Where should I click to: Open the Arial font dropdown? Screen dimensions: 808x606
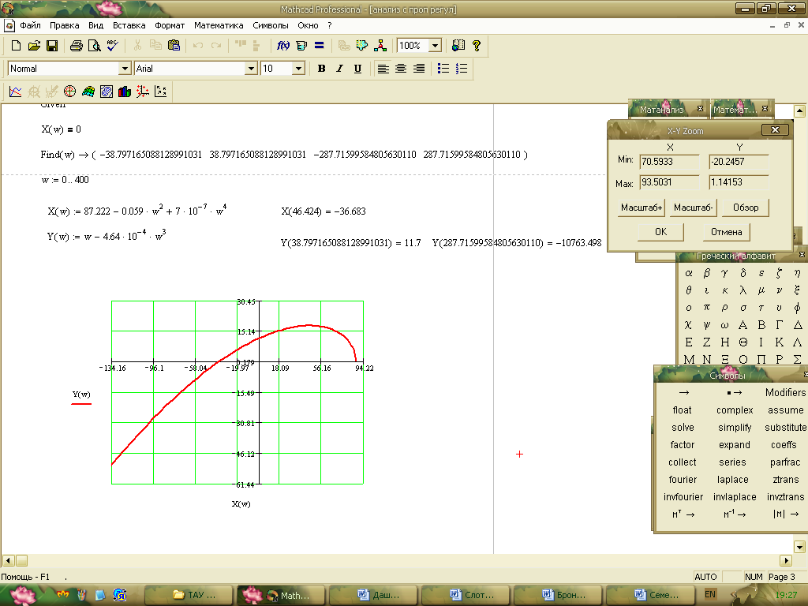[x=252, y=69]
